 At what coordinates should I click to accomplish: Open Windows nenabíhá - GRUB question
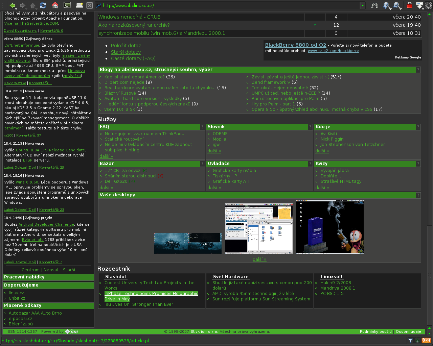click(x=130, y=17)
